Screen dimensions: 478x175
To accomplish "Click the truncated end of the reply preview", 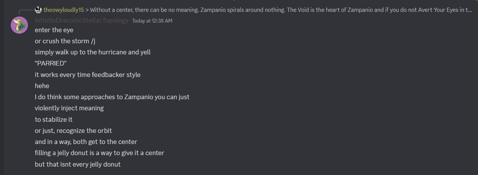I will point(468,10).
